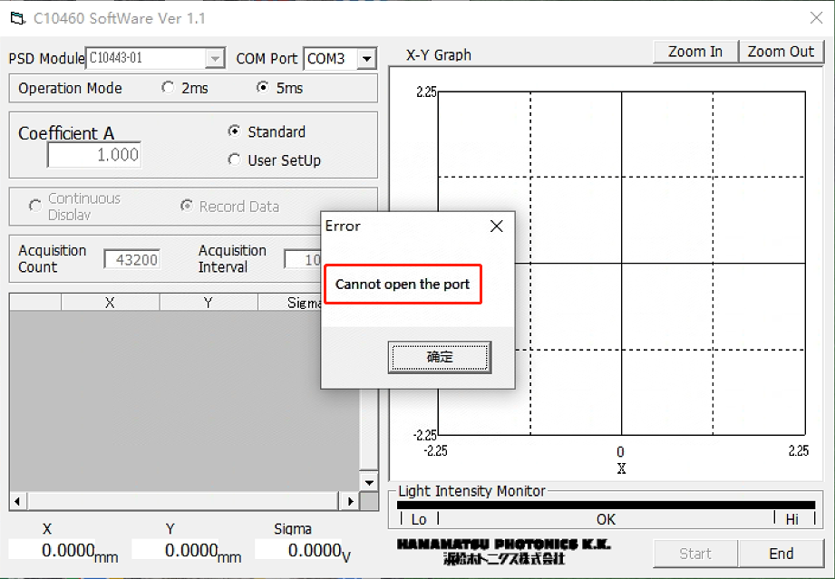
Task: Click the Zoom Out button
Action: [781, 52]
